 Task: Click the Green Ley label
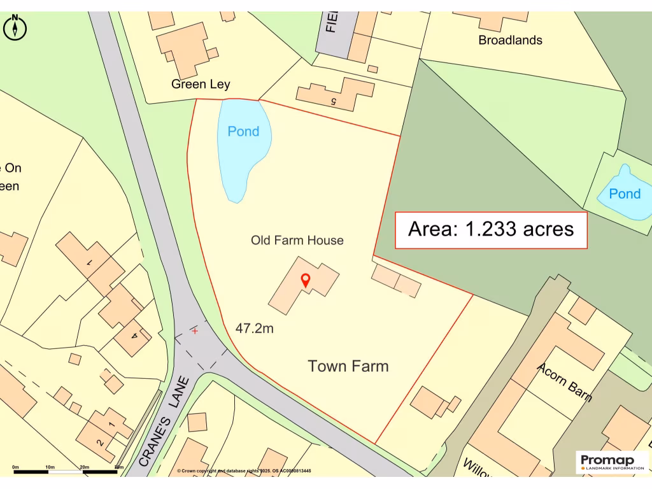(201, 84)
